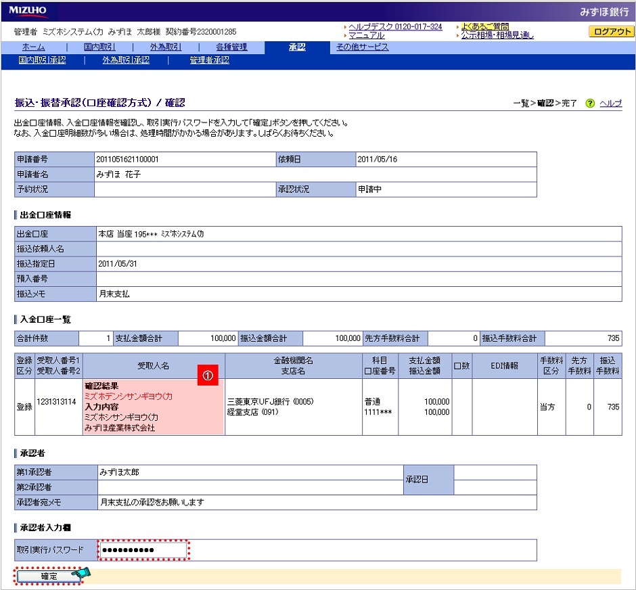Go to 管理者承認 submenu
This screenshot has height=590, width=636.
click(x=209, y=60)
